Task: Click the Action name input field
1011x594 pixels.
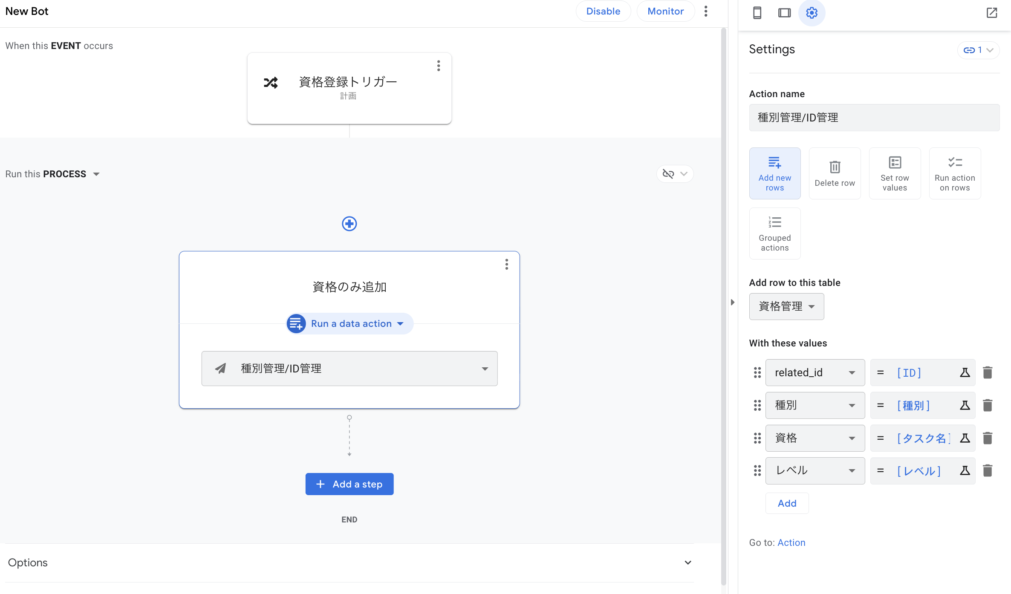Action: click(x=874, y=118)
